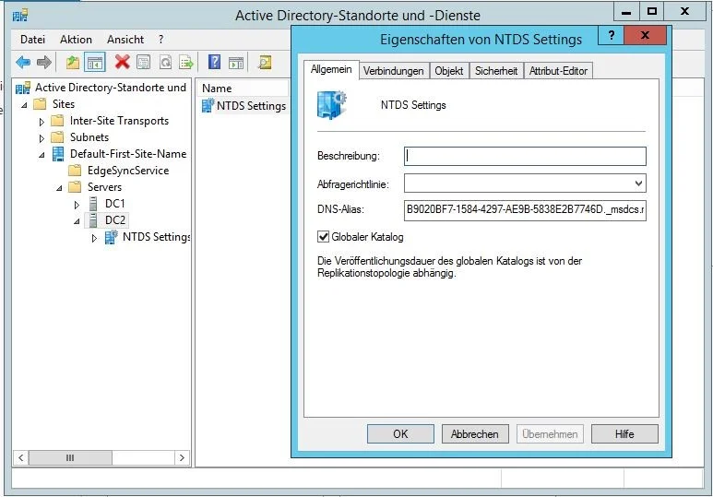Click the Übernehmen button
713x497 pixels.
click(550, 433)
